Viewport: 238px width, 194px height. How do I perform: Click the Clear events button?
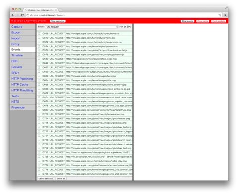click(x=187, y=21)
